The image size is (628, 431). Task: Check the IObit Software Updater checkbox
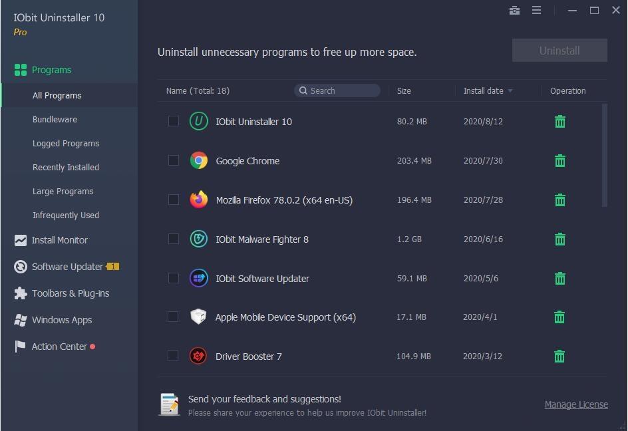(x=174, y=278)
